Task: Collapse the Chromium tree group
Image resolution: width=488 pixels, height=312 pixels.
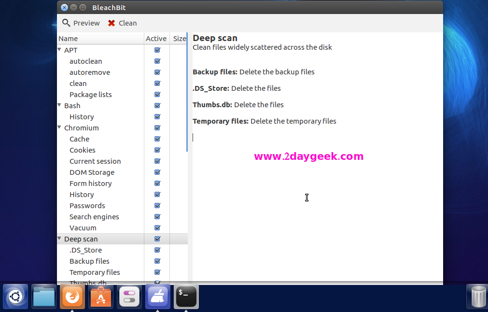Action: coord(59,128)
